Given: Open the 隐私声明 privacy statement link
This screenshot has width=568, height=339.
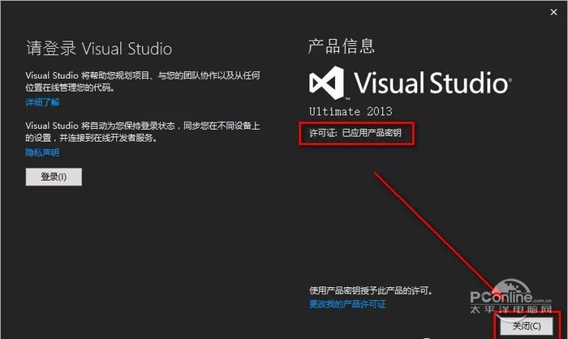Looking at the screenshot, I should tap(42, 152).
